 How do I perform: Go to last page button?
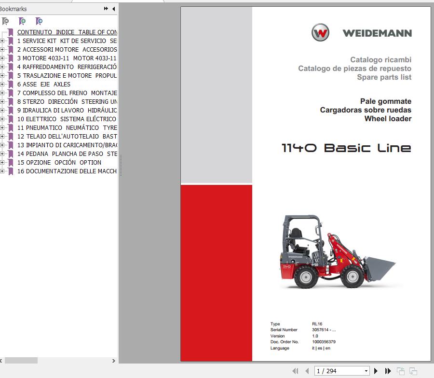pyautogui.click(x=388, y=371)
